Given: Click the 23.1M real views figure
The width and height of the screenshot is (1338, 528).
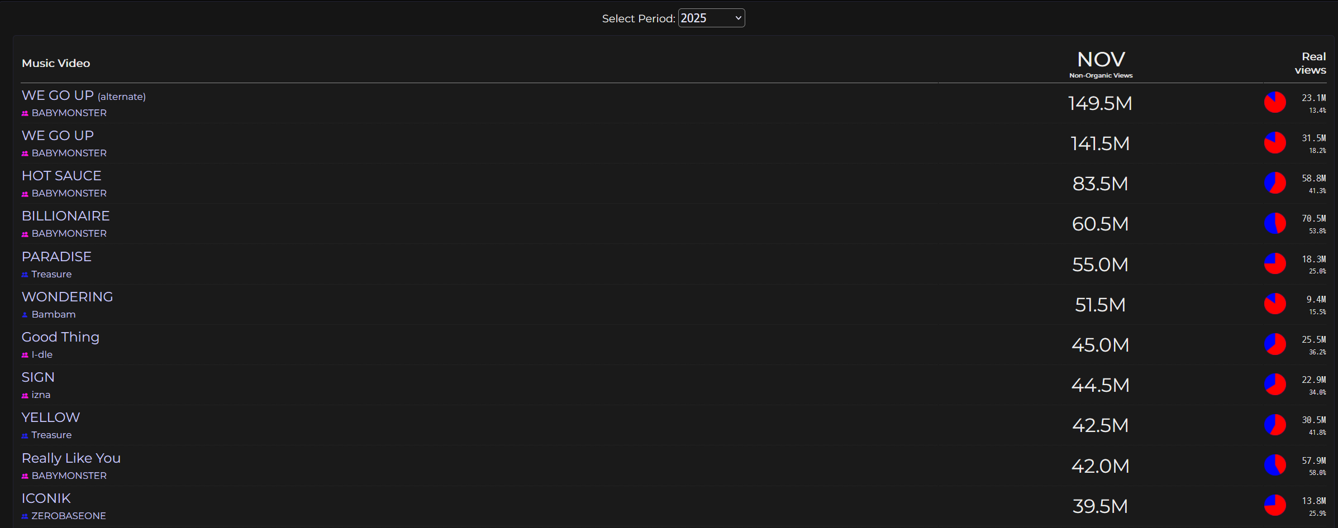Looking at the screenshot, I should click(1314, 98).
